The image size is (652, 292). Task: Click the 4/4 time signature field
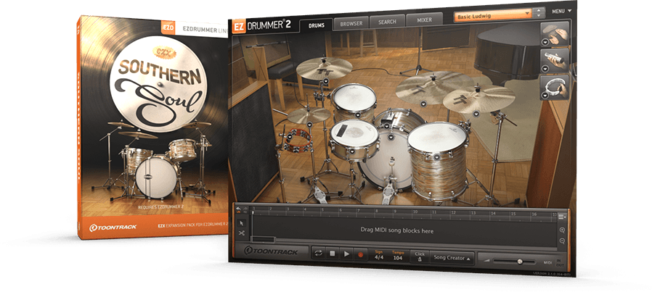(379, 257)
